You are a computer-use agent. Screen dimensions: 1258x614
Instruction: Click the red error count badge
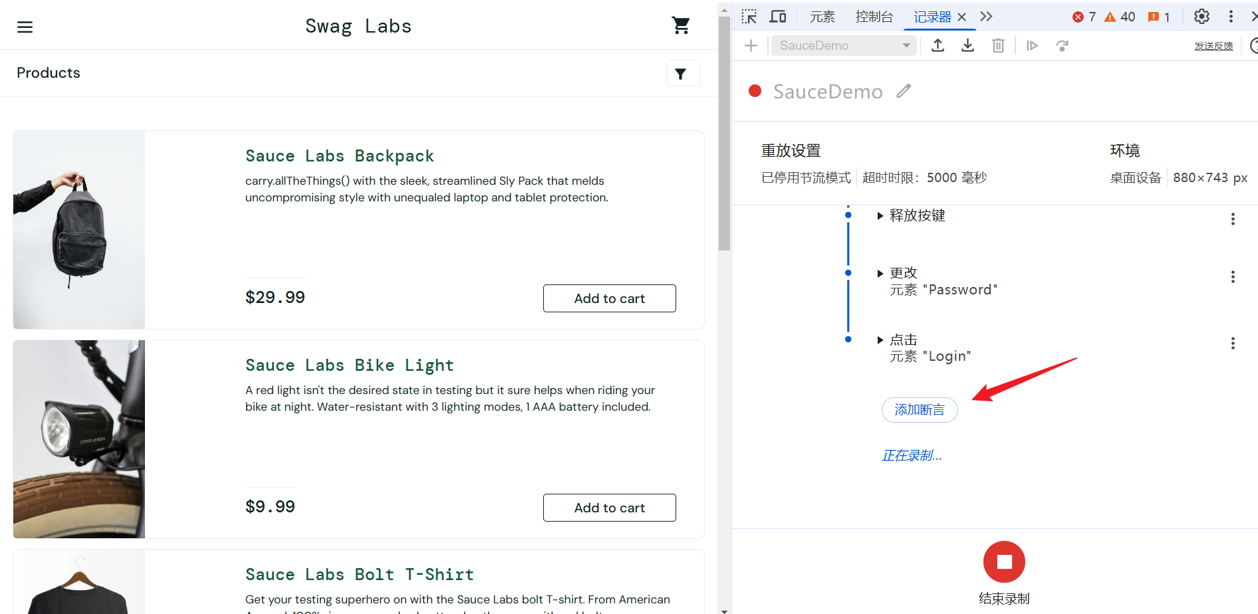click(1084, 17)
